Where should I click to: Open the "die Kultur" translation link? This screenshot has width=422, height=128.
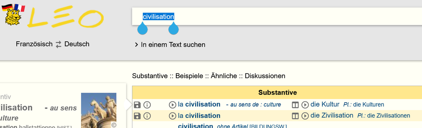tap(325, 105)
